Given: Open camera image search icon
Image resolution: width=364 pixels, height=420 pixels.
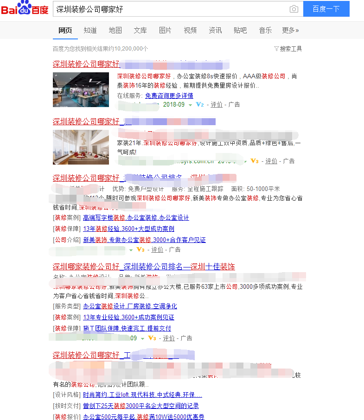Looking at the screenshot, I should click(294, 9).
